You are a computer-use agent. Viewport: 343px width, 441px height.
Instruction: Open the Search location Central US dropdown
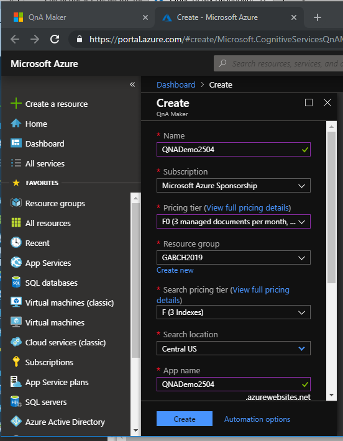pyautogui.click(x=234, y=348)
